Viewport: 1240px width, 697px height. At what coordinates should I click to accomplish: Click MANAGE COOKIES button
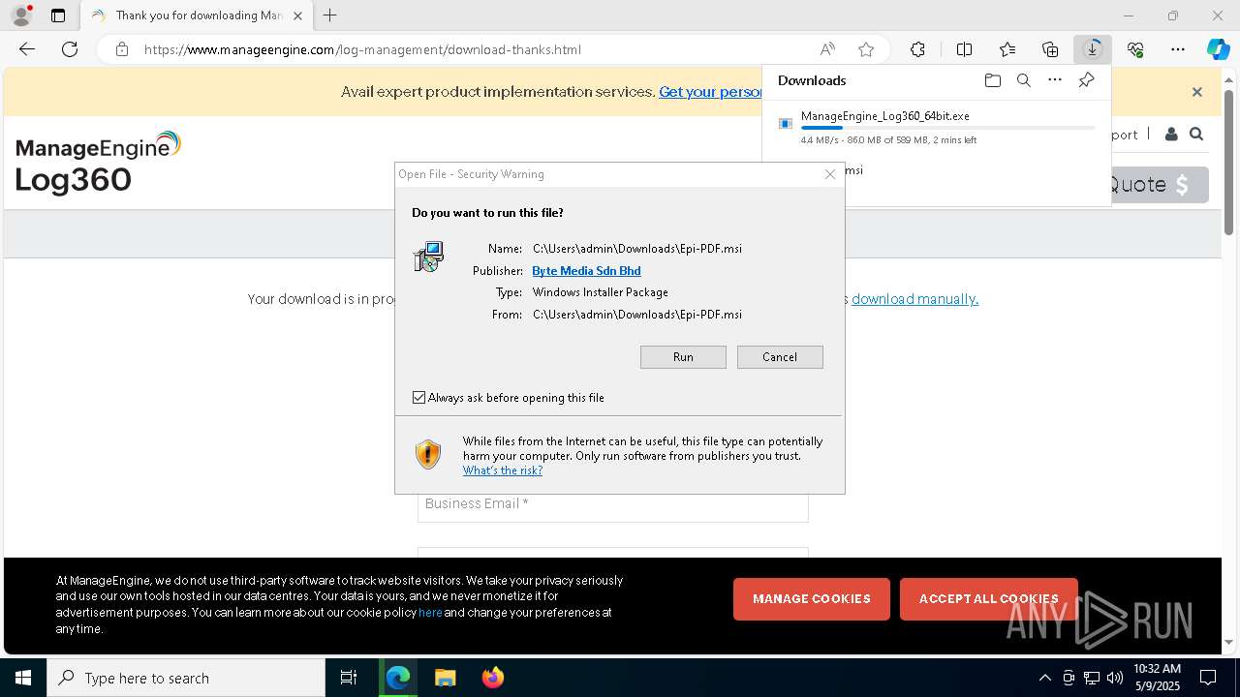[812, 599]
